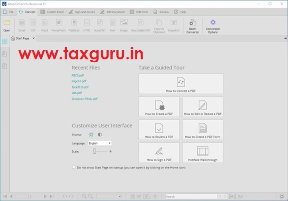Toggle theme from bottom-right sun icon
288x201 pixels.
(x=282, y=196)
